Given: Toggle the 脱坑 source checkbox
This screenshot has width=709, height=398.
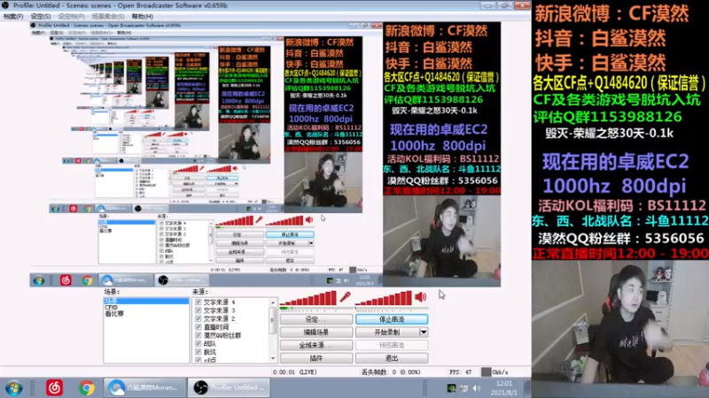Looking at the screenshot, I should point(198,352).
